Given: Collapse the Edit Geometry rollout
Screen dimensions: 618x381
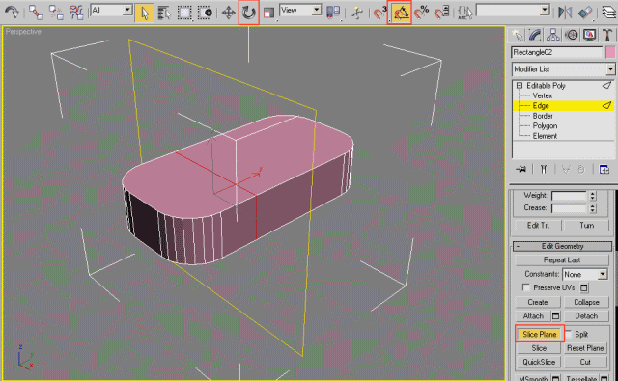Looking at the screenshot, I should click(562, 246).
